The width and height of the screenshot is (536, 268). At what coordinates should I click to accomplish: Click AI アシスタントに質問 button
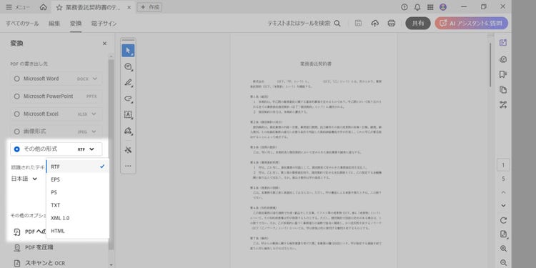pyautogui.click(x=472, y=24)
